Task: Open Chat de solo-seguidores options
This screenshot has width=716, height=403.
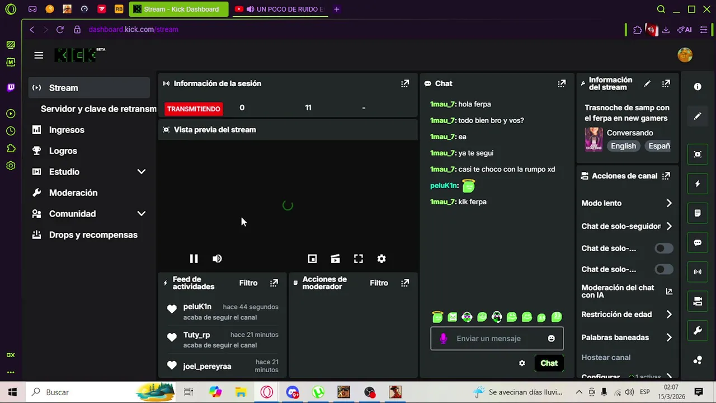Action: [x=626, y=226]
